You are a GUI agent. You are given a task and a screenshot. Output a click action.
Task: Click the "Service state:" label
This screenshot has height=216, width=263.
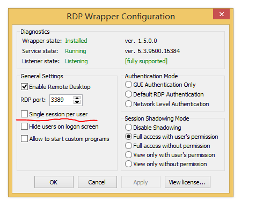(x=40, y=51)
